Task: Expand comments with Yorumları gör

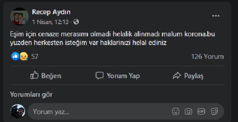Action: [31, 95]
